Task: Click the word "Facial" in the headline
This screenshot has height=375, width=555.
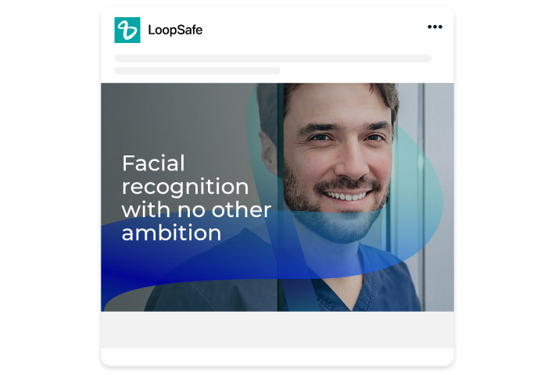Action: click(x=153, y=163)
